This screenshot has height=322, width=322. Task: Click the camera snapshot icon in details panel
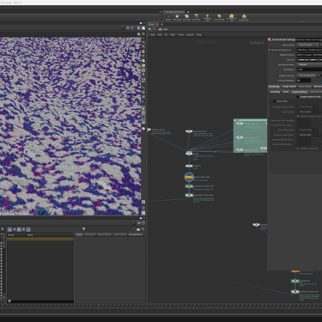(138, 229)
